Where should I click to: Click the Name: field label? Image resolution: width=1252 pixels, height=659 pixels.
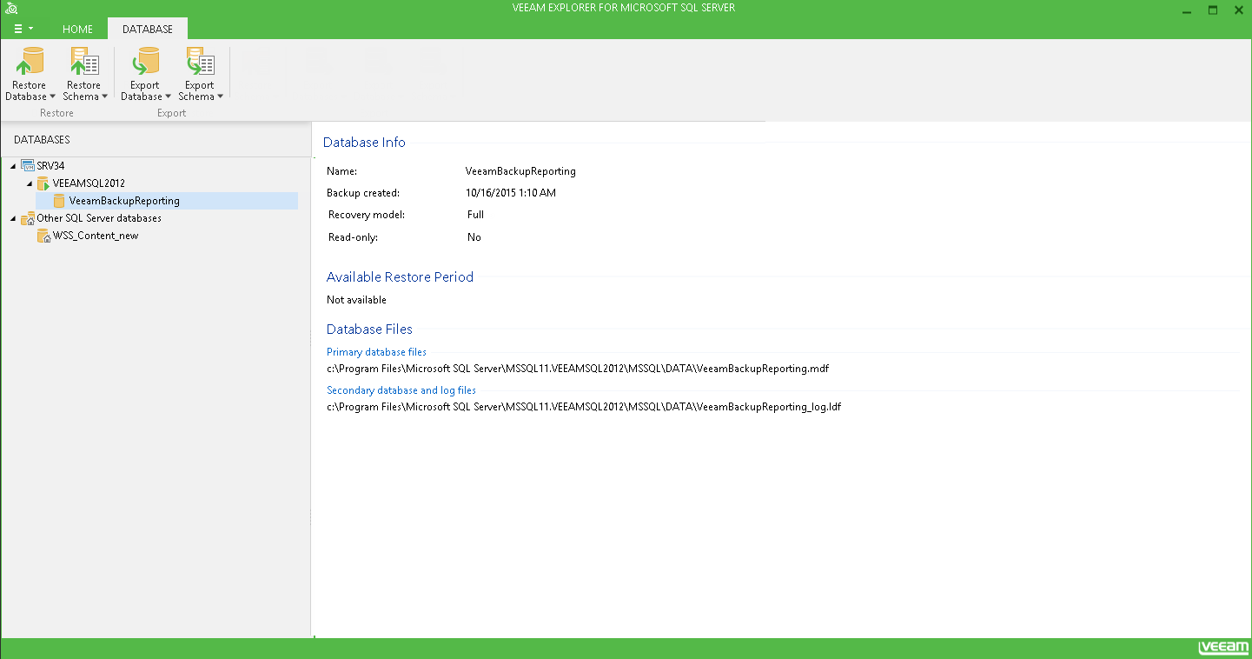(x=341, y=171)
